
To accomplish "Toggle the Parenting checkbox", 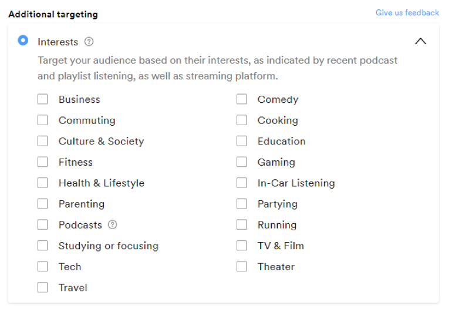I will pos(43,204).
